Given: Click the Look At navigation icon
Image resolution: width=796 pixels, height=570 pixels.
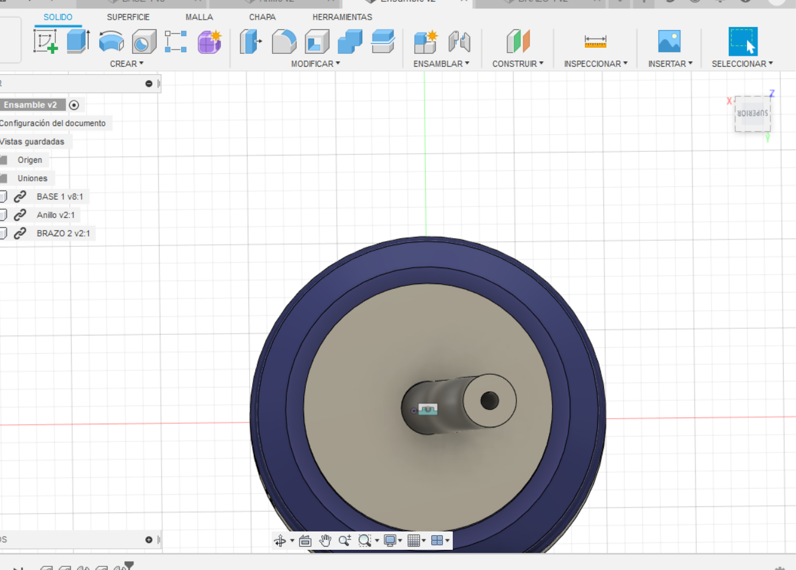Looking at the screenshot, I should click(x=305, y=541).
